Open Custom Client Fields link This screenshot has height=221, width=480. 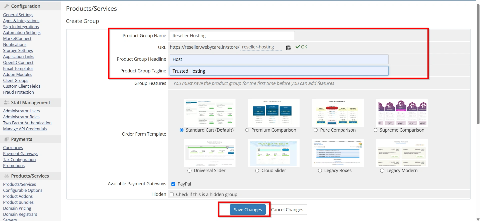point(22,86)
